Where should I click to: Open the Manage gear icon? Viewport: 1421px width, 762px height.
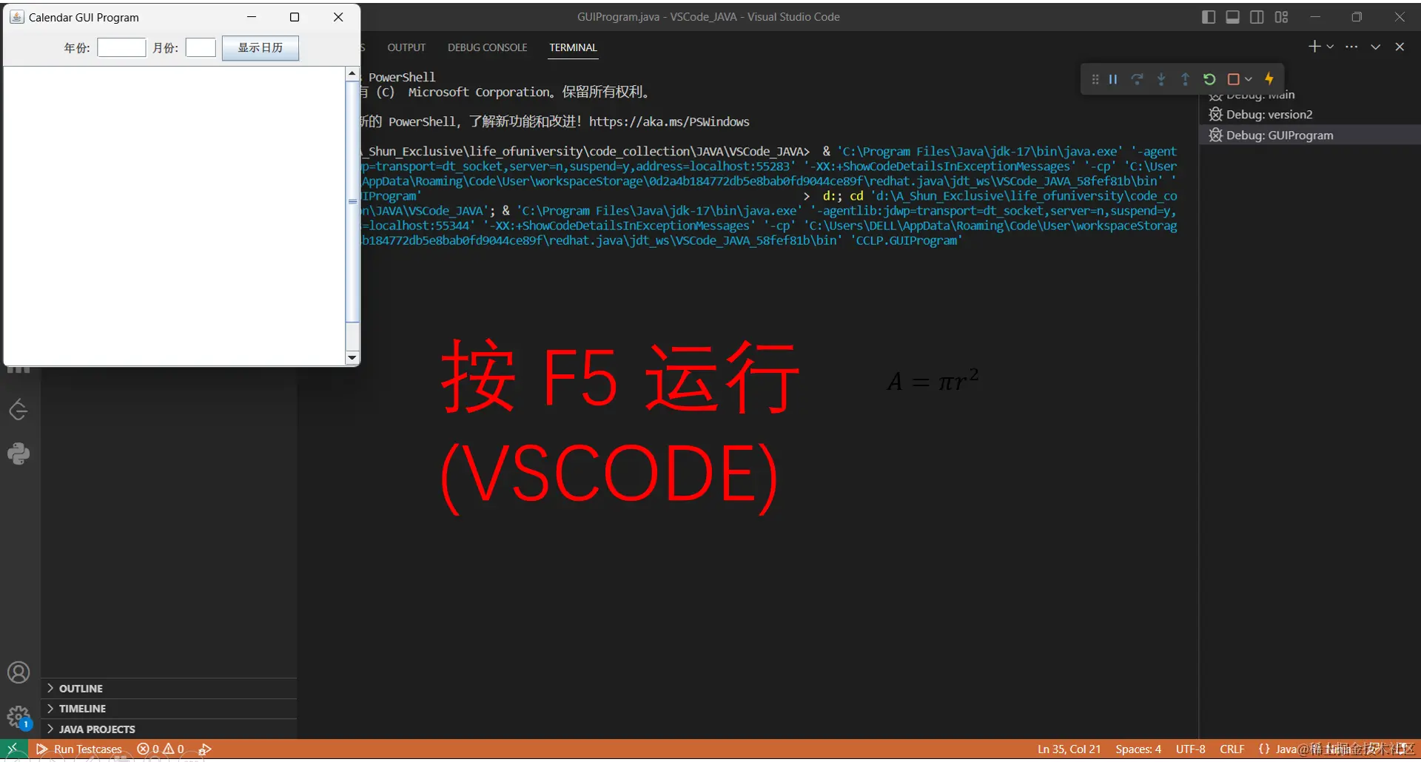click(19, 717)
